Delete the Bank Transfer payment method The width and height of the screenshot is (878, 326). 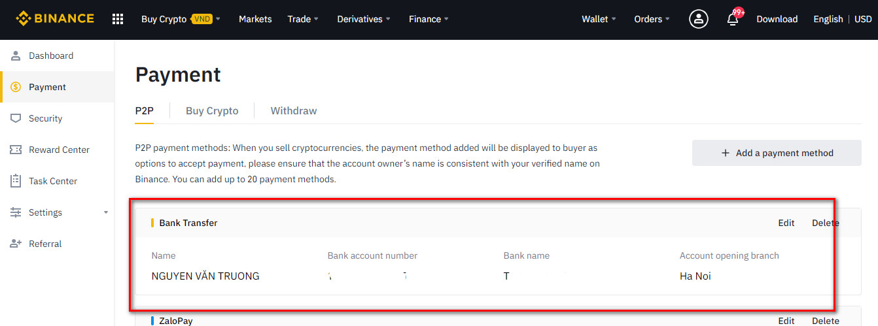(x=825, y=223)
